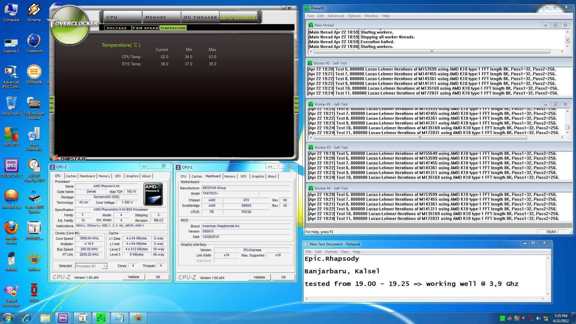Launch the Cinebench desktop shortcut

[34, 43]
